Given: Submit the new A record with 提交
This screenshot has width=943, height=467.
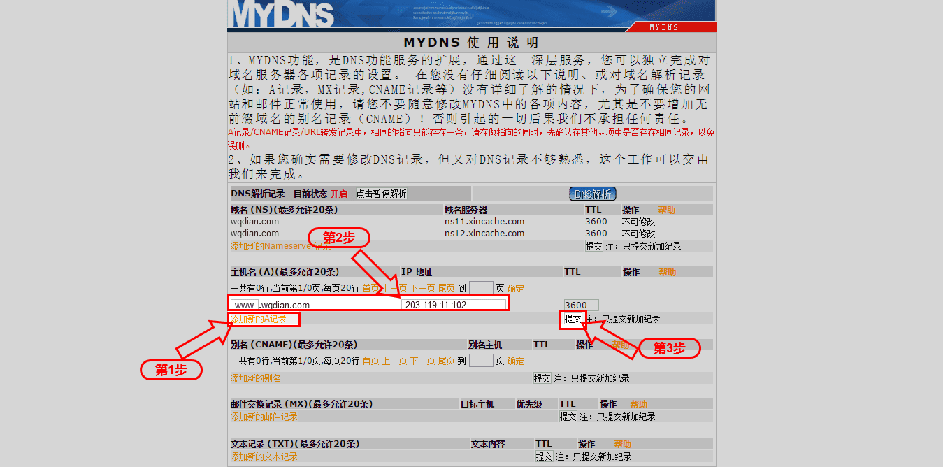Looking at the screenshot, I should (x=573, y=319).
